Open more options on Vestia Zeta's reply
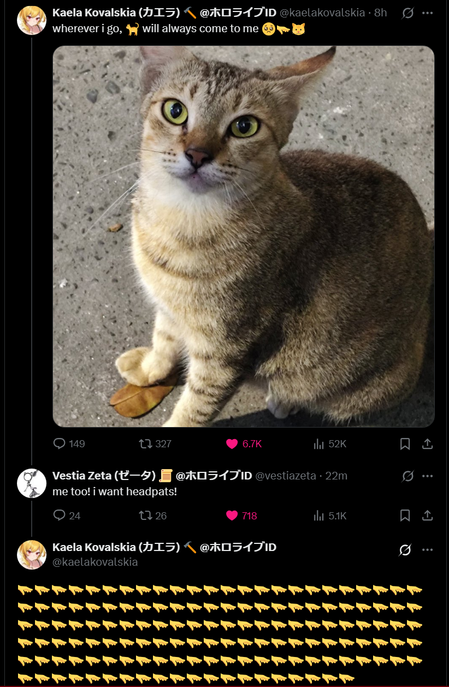This screenshot has height=687, width=449. coord(428,476)
